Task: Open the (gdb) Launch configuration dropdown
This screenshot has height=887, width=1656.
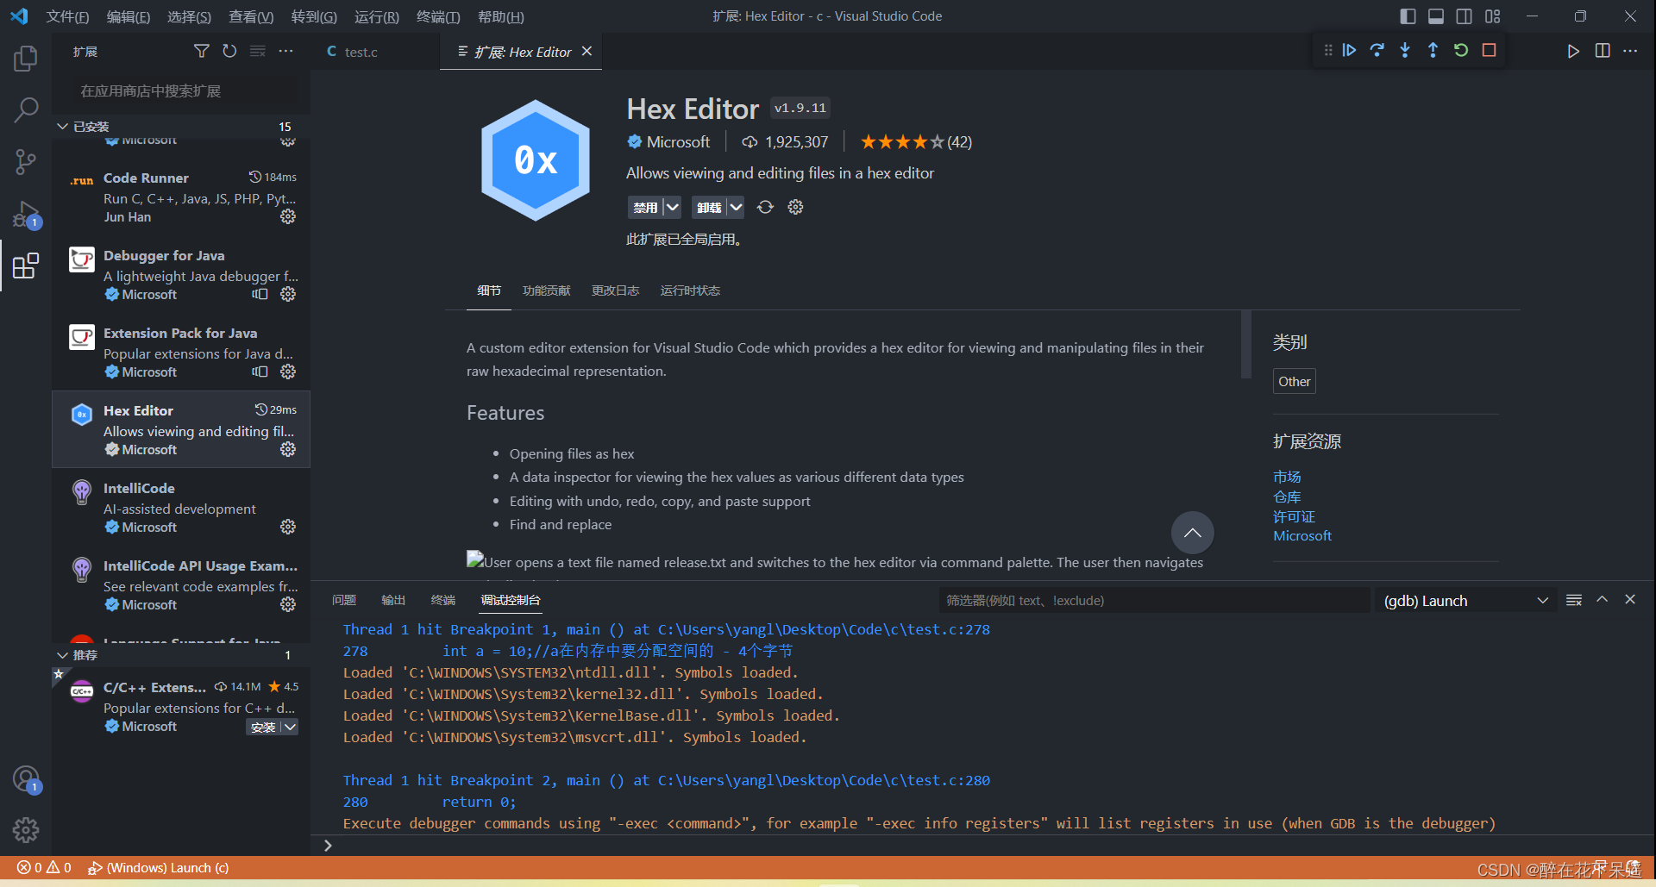Action: point(1542,600)
